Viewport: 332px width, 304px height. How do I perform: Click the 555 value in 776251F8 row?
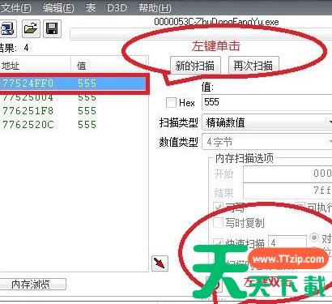click(x=87, y=111)
